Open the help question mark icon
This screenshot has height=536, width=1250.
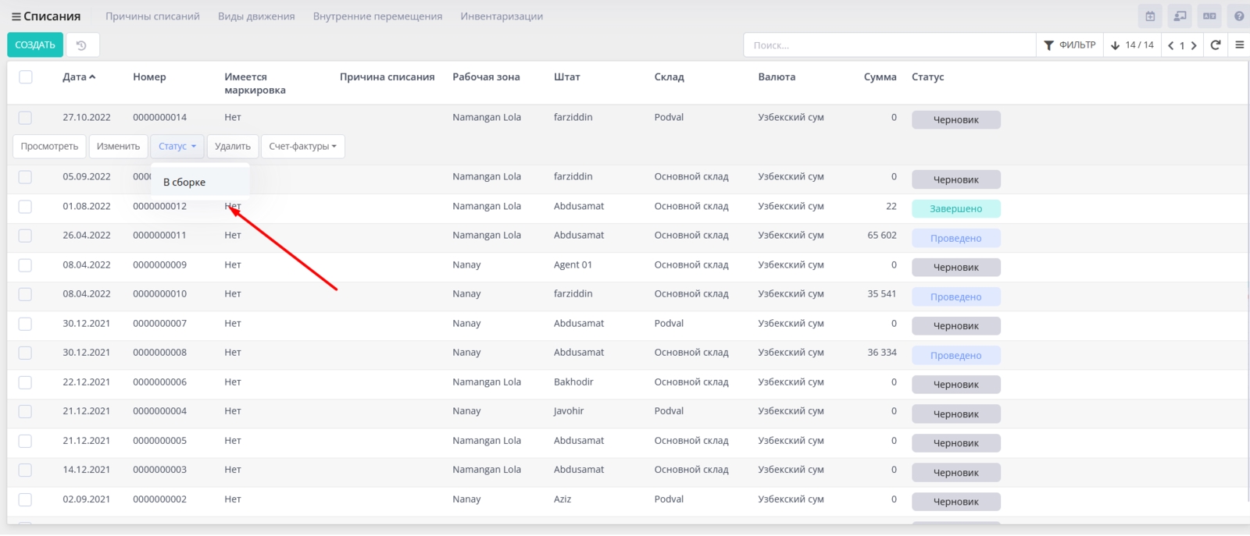click(x=1239, y=16)
